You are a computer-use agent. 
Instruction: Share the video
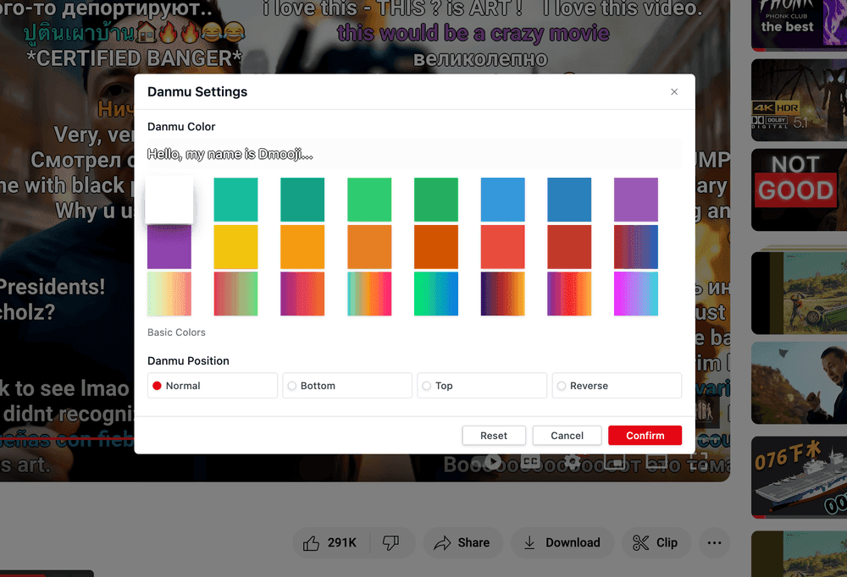463,543
